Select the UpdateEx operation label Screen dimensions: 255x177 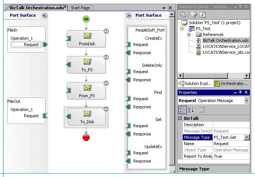153,147
